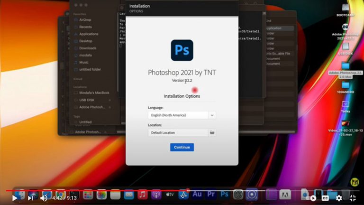Click the Adobe installer icon in the dock
The height and width of the screenshot is (205, 364).
point(285,195)
